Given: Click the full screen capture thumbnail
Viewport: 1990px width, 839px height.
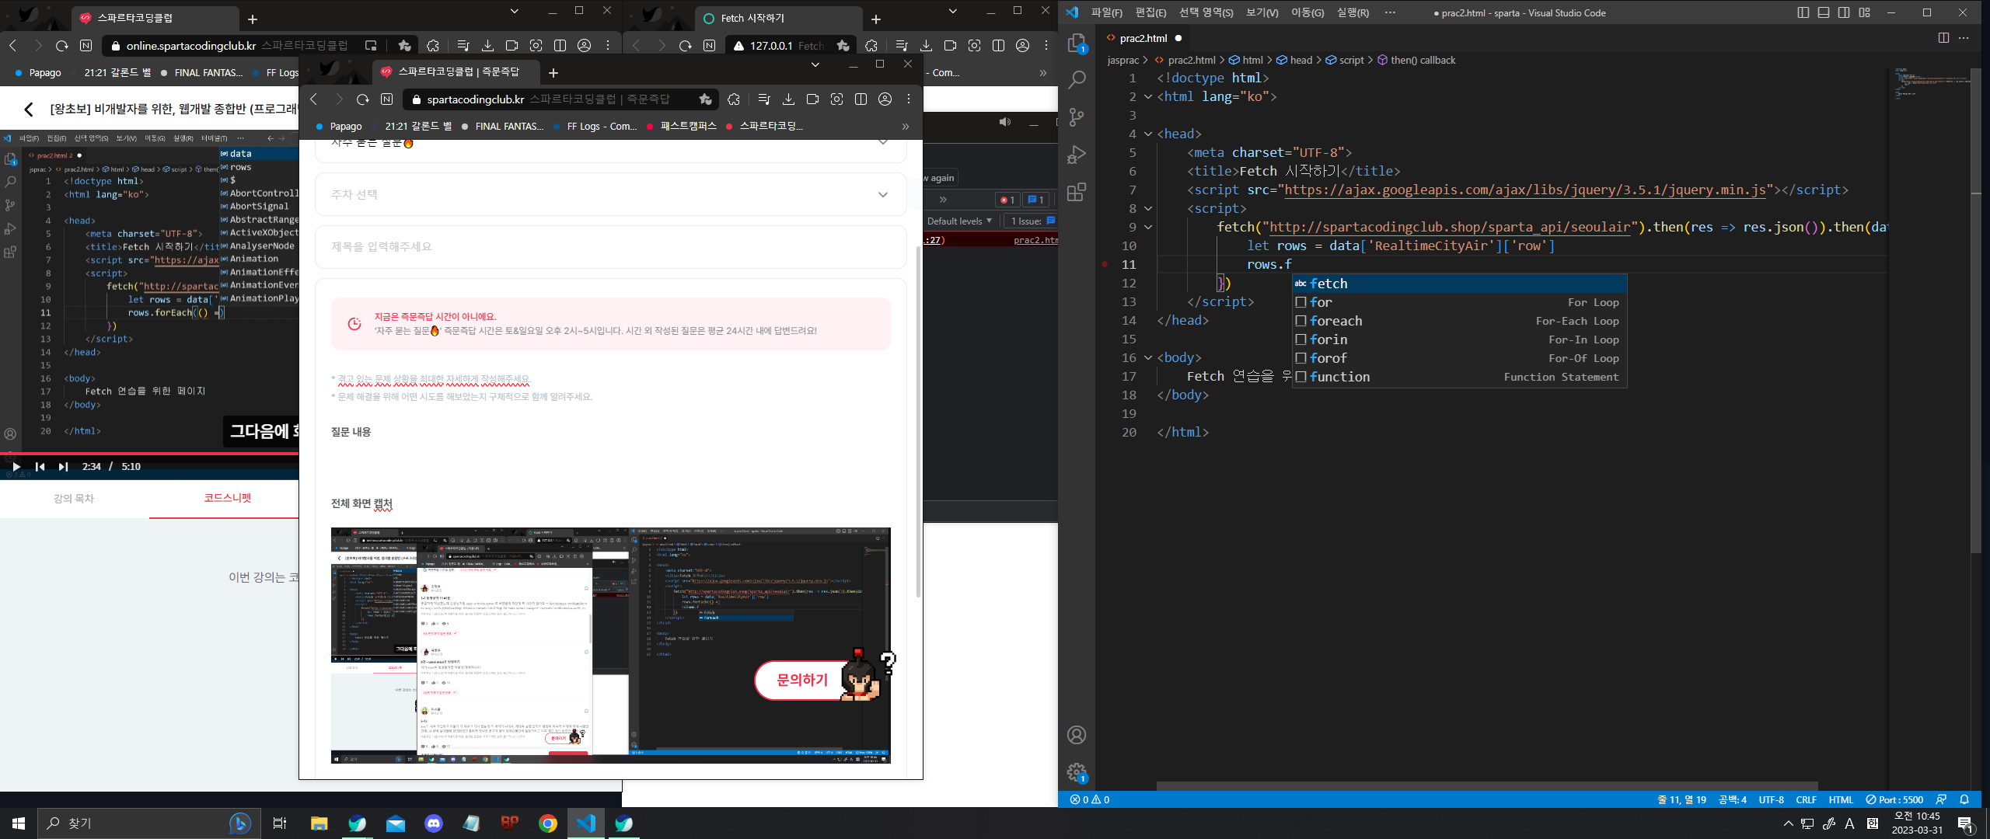Looking at the screenshot, I should [610, 645].
